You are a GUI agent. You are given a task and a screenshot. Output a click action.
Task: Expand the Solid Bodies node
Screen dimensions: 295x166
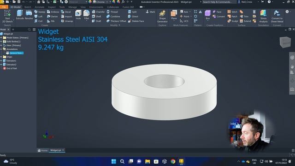[1, 41]
